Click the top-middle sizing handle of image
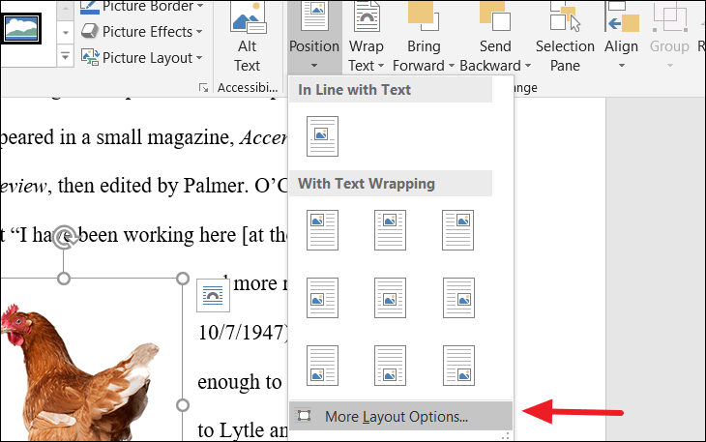This screenshot has height=442, width=706. (64, 279)
